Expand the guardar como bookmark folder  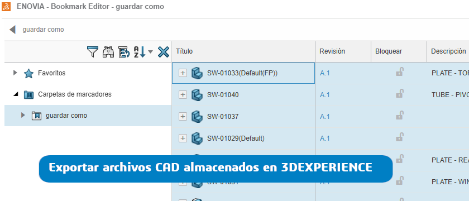pos(23,115)
